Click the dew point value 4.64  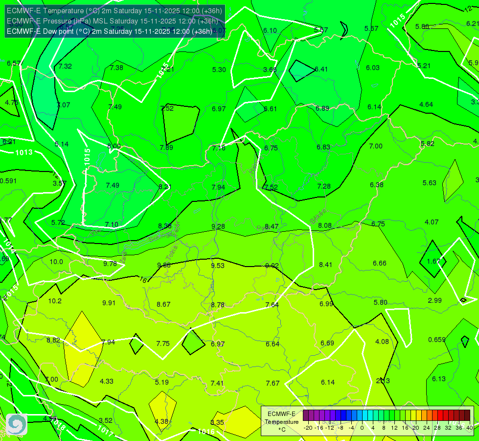point(426,104)
